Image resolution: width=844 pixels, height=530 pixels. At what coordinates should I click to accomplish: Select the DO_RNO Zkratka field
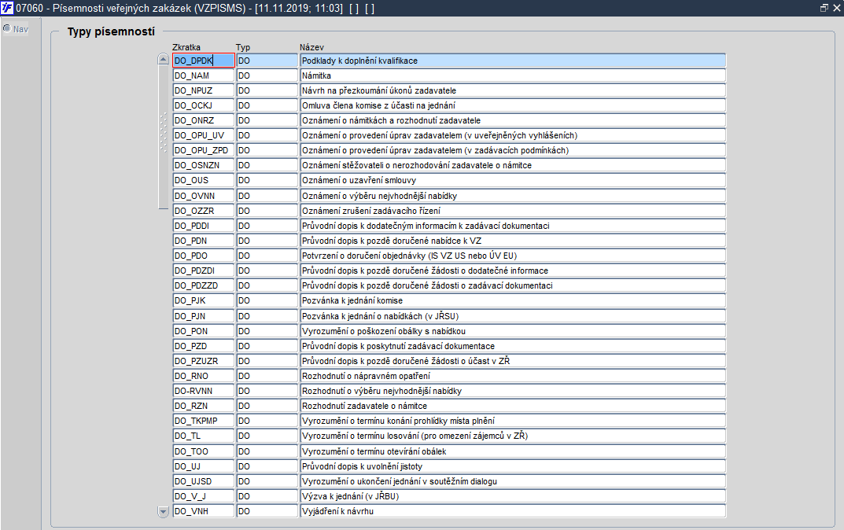click(204, 376)
